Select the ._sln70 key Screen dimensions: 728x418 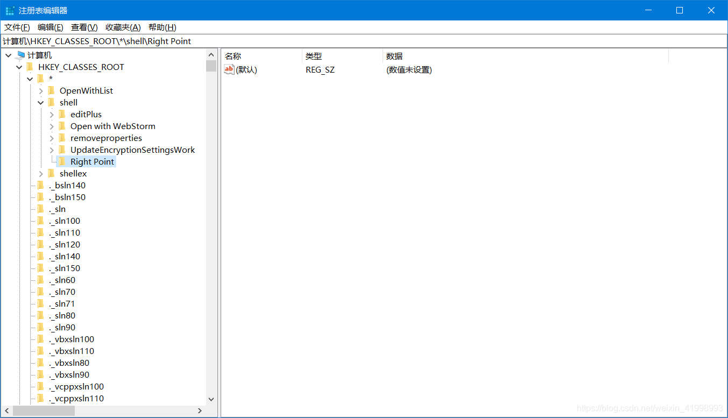[x=62, y=292]
